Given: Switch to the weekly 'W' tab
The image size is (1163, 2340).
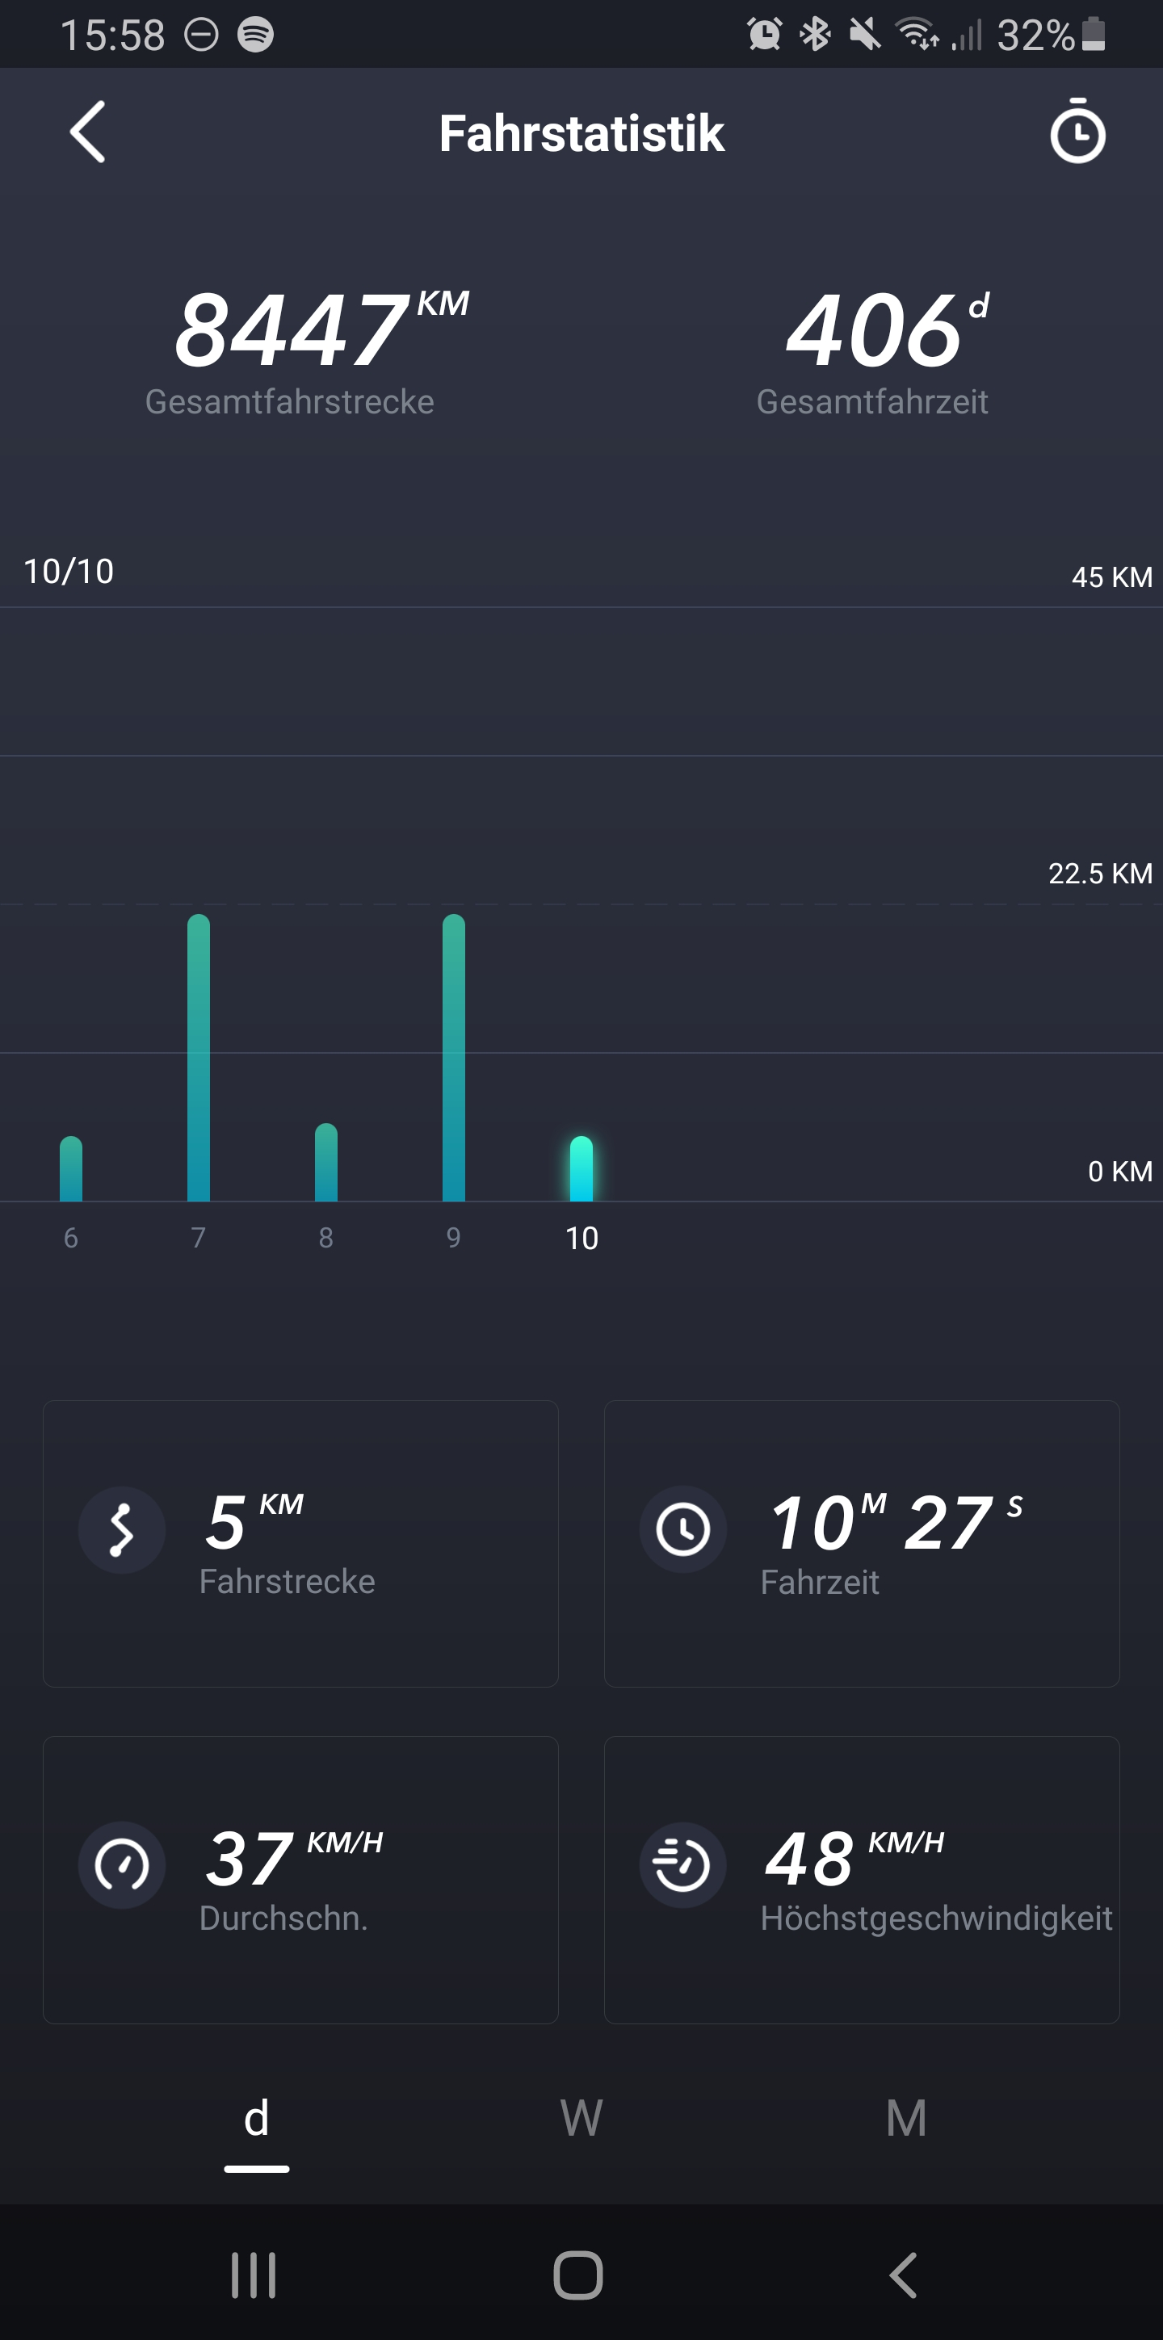Looking at the screenshot, I should (581, 2120).
